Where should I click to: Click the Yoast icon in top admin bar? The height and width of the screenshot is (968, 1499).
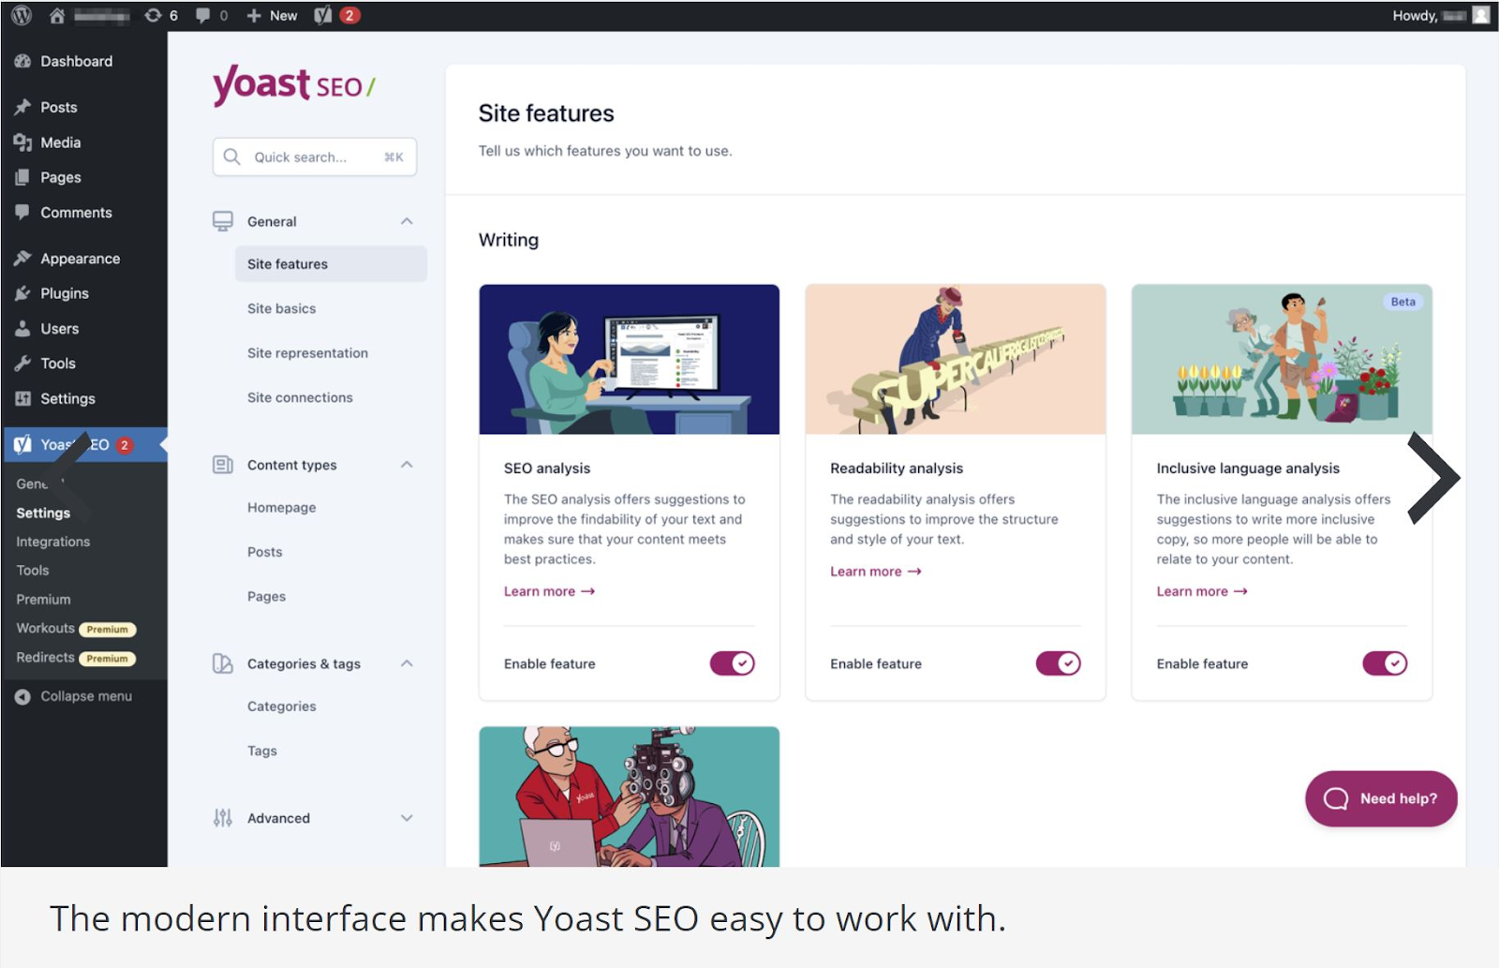tap(323, 15)
